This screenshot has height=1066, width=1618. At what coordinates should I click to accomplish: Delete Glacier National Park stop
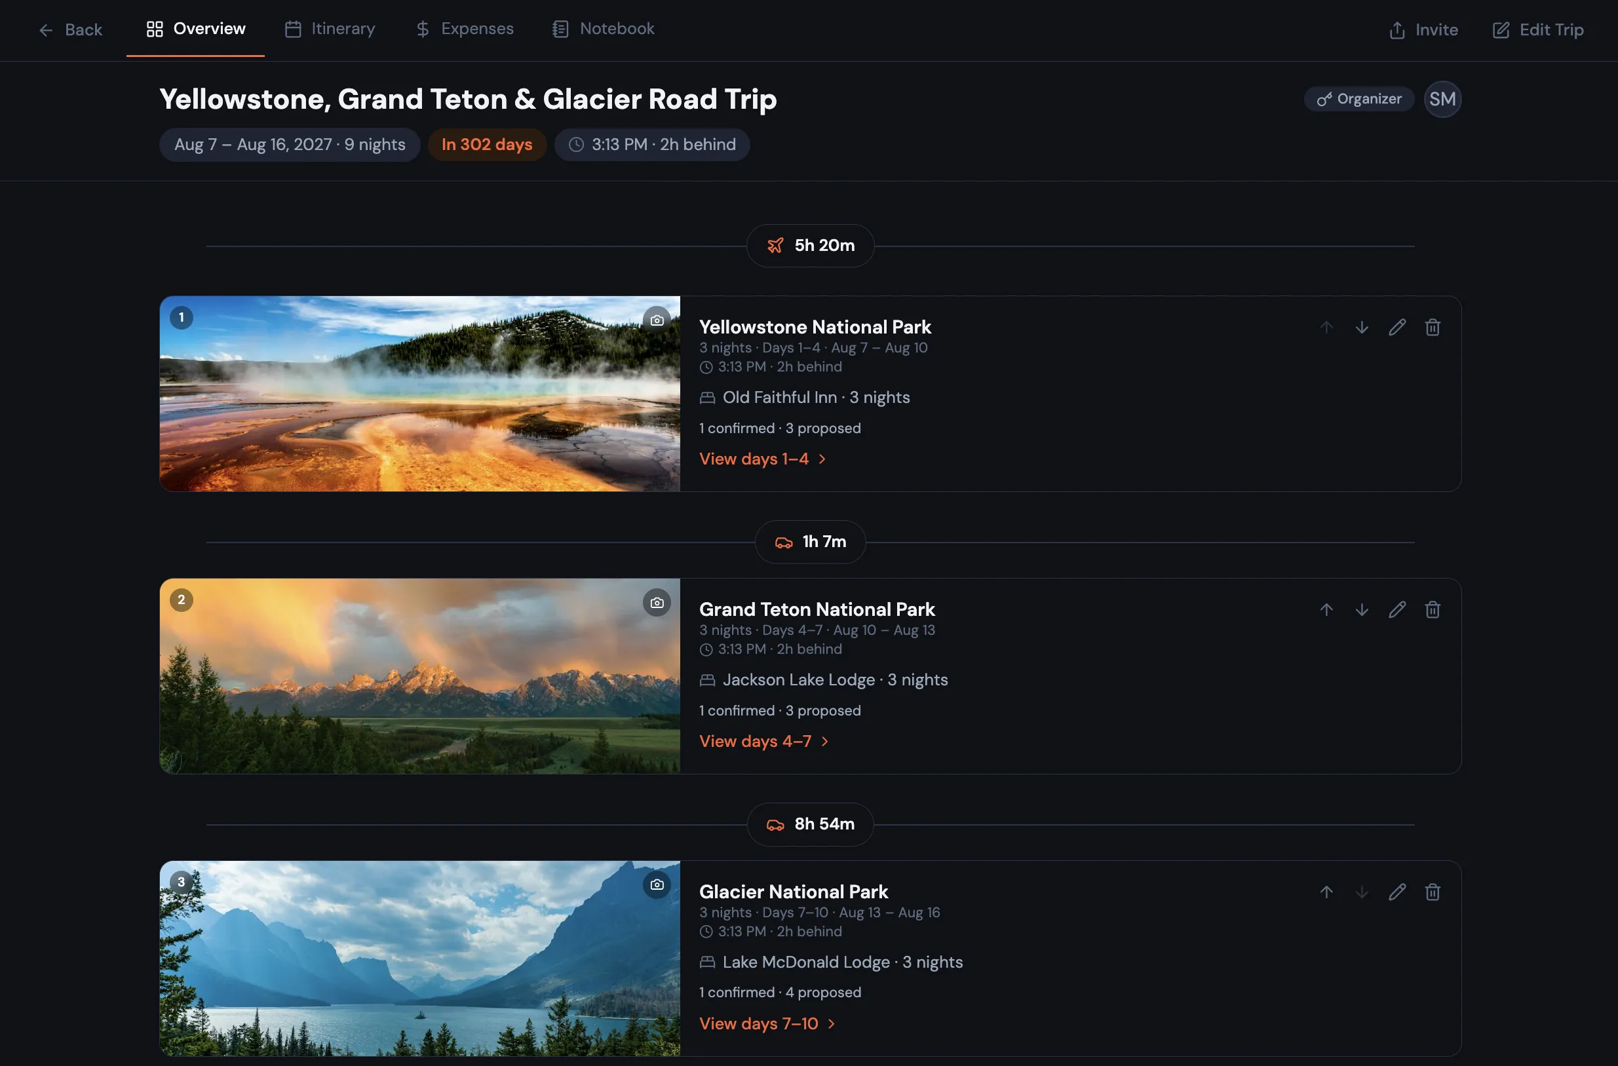[1433, 892]
